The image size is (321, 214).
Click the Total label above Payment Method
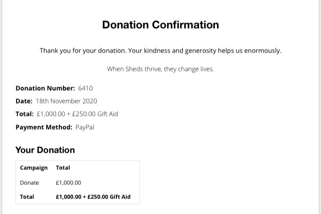24,114
